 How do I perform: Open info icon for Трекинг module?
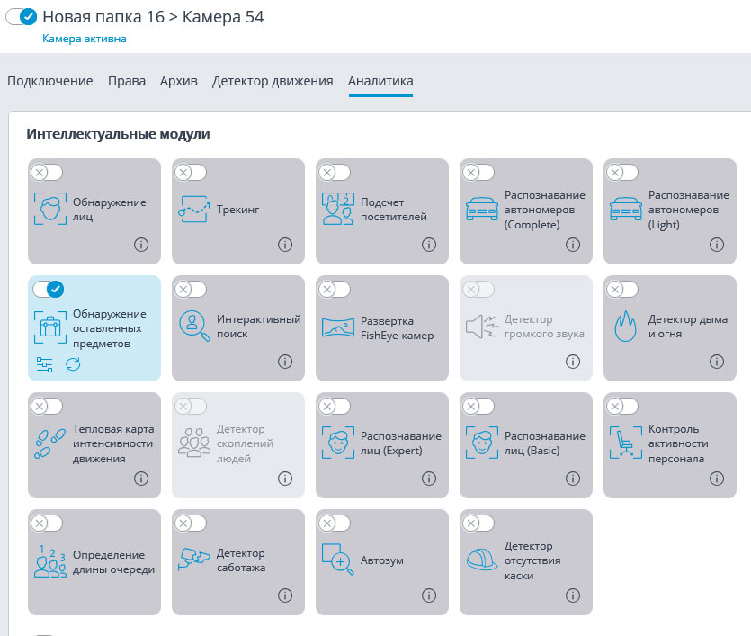pos(285,245)
